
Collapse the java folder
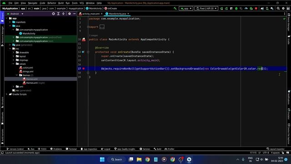[x=10, y=26]
